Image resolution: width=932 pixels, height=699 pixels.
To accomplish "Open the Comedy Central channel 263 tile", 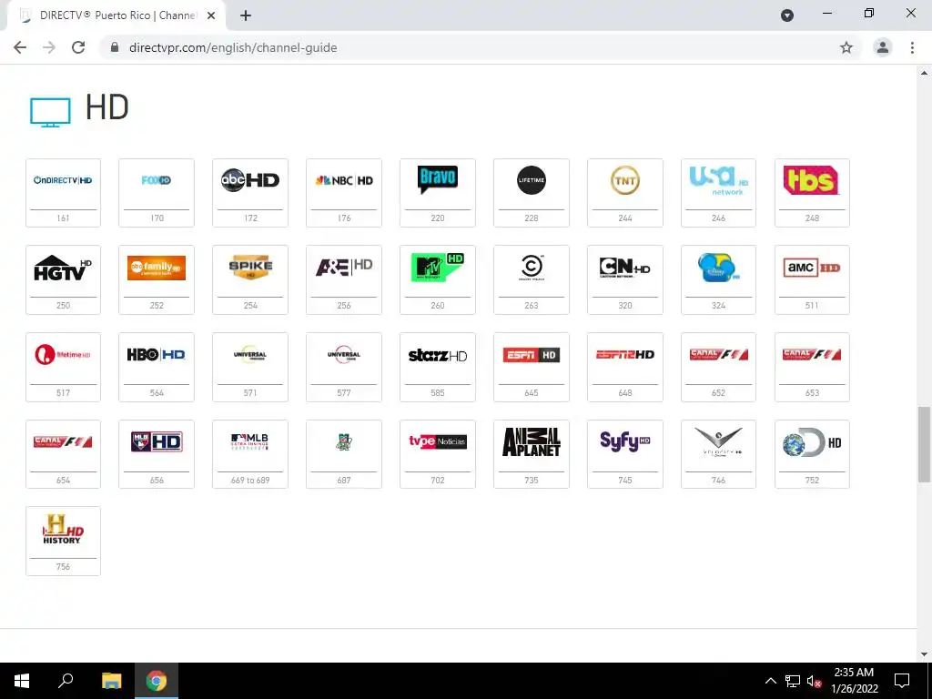I will pyautogui.click(x=532, y=279).
